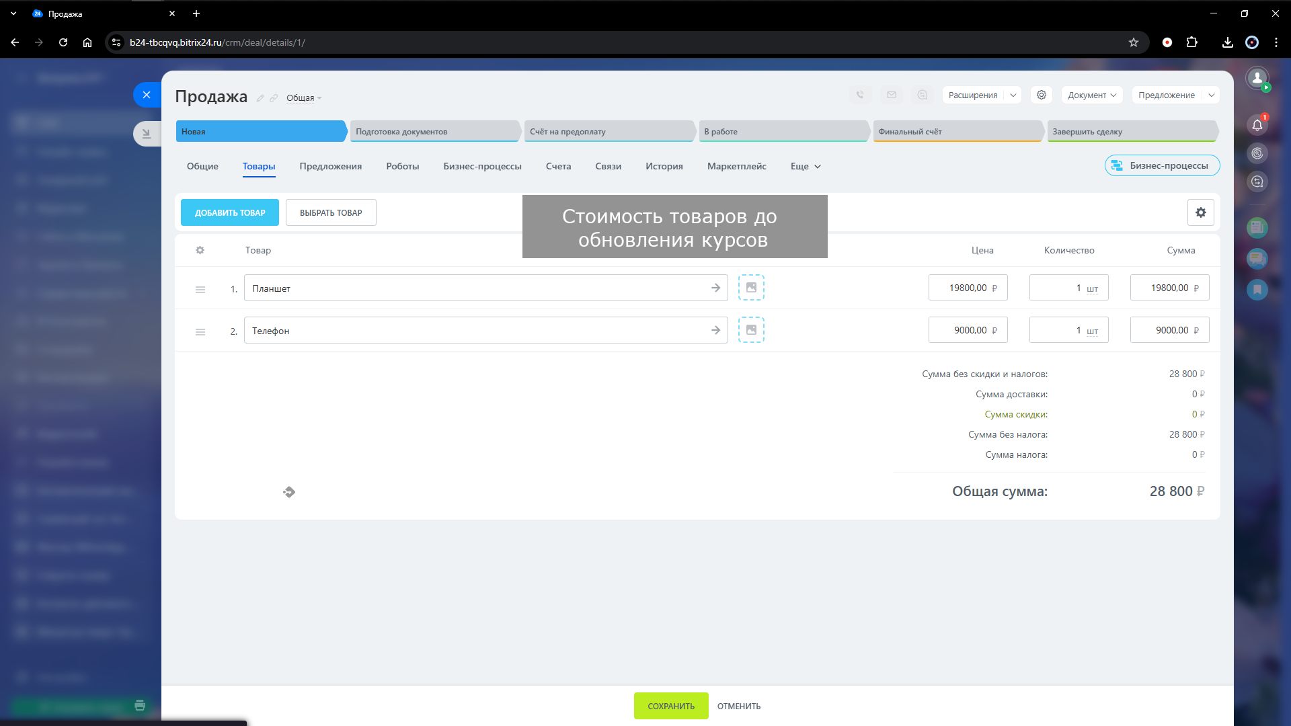Open the Документ dropdown menu
Screen dimensions: 1291x726
coord(1092,95)
